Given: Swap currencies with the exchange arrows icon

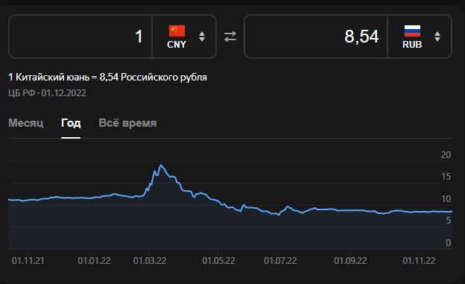Looking at the screenshot, I should tap(230, 37).
